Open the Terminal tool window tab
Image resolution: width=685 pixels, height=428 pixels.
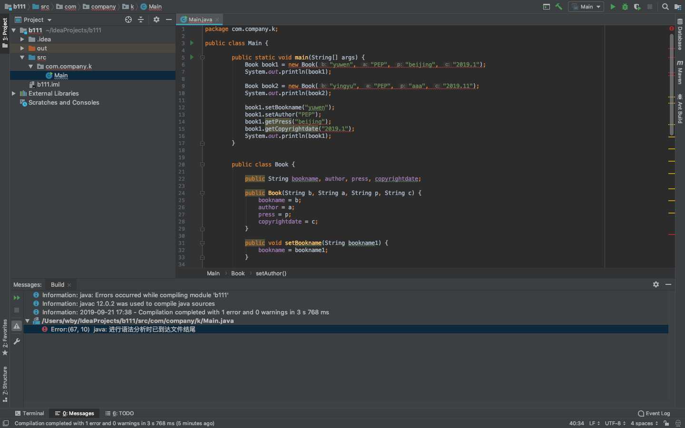(29, 413)
